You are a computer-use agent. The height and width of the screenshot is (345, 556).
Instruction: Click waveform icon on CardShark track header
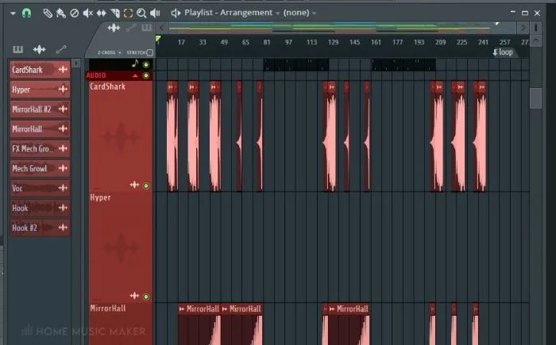(x=134, y=185)
